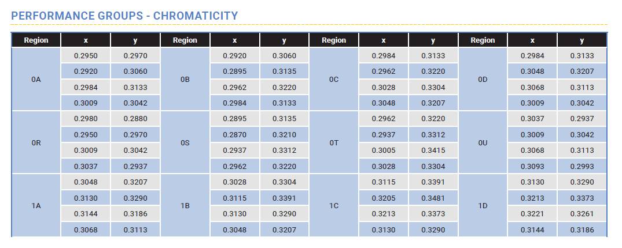
Task: Select the 1B region cell
Action: pos(185,205)
